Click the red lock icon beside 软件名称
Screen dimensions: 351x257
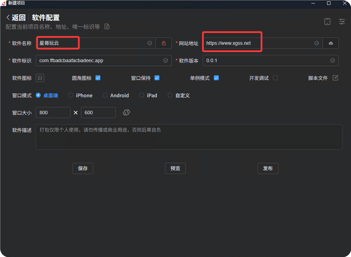[x=164, y=43]
